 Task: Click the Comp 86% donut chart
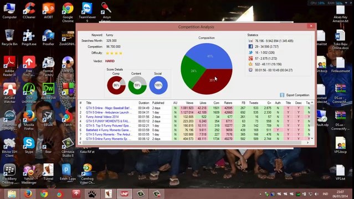pyautogui.click(x=116, y=85)
